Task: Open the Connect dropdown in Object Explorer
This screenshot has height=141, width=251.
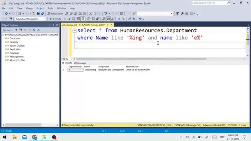Action: click(x=8, y=30)
